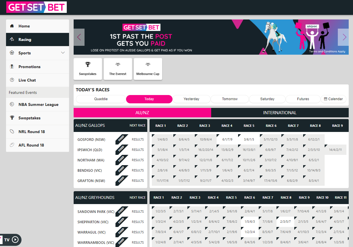Open Warragul Race 6 result 1/2/3/4
This screenshot has width=353, height=247.
250,232
